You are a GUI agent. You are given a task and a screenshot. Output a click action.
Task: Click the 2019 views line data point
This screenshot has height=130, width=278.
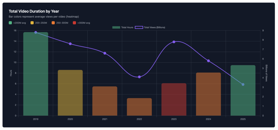36,32
